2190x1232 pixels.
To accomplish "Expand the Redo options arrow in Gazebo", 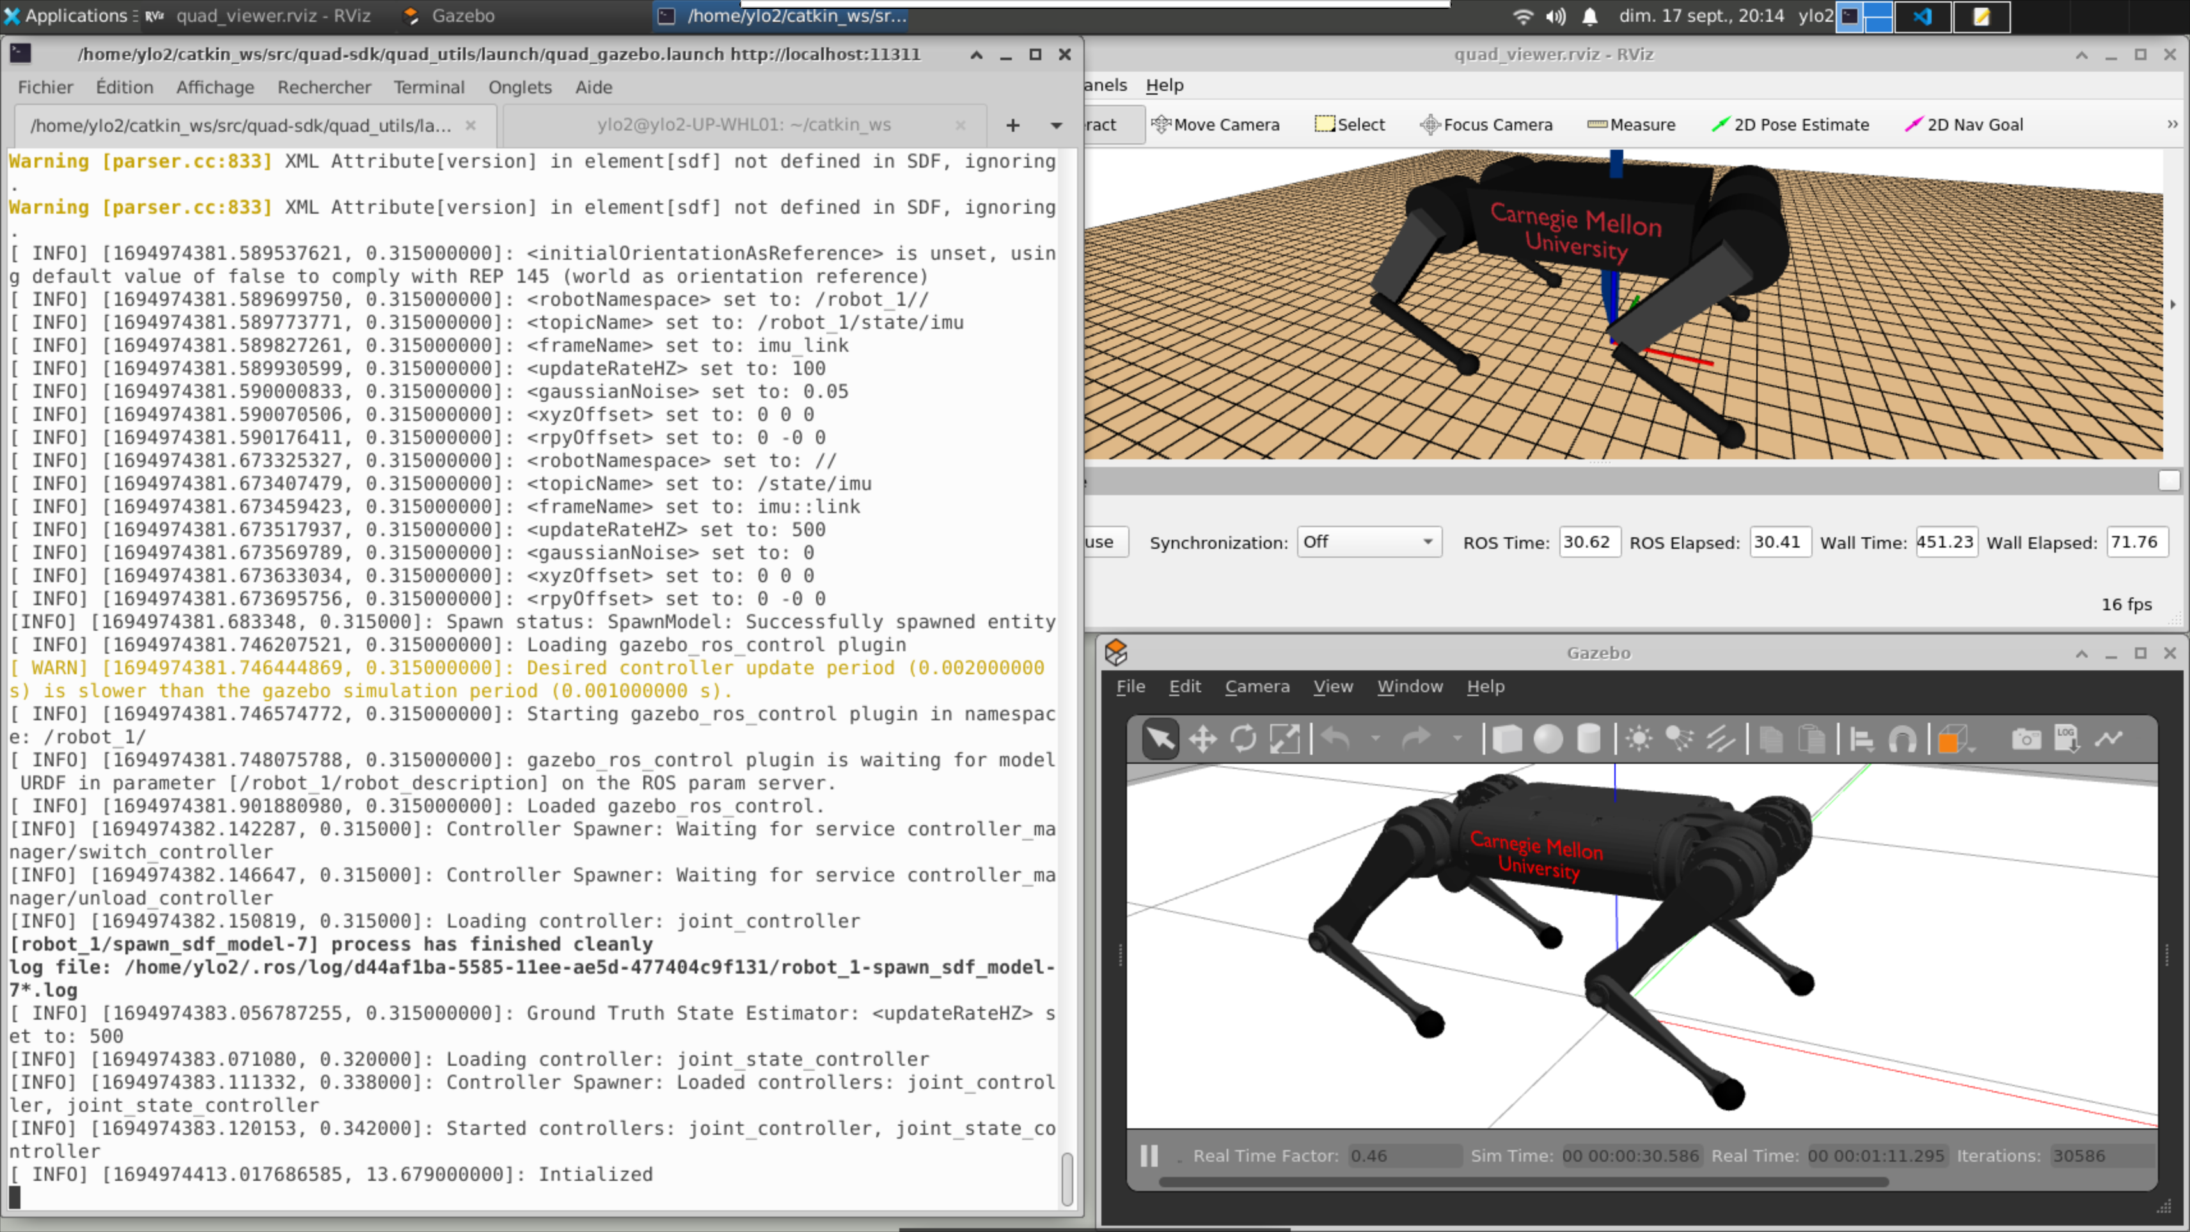I will (1457, 739).
